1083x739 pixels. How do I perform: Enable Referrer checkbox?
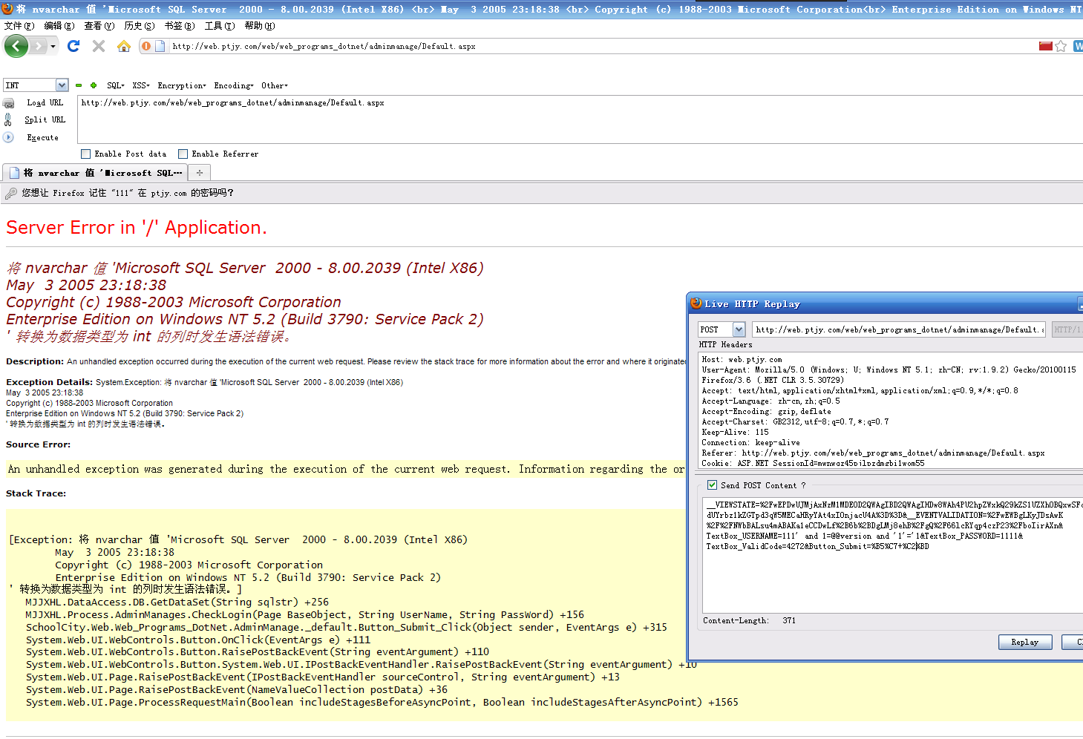(183, 154)
